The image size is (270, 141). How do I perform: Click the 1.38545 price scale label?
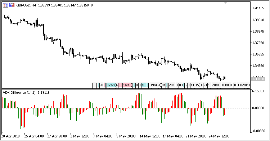pos(258,31)
